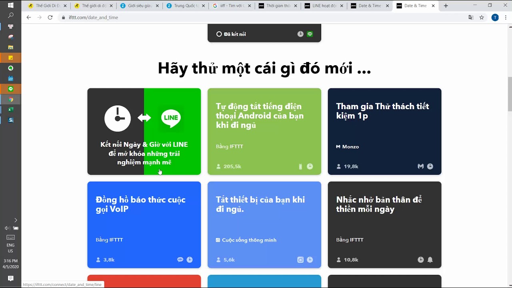Viewport: 512px width, 288px height.
Task: Open the Chrome profile avatar
Action: point(495,17)
